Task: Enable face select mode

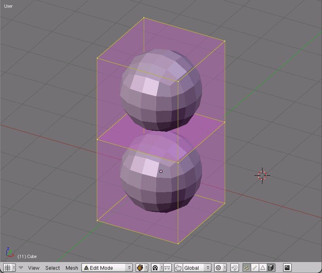Action: [x=262, y=268]
